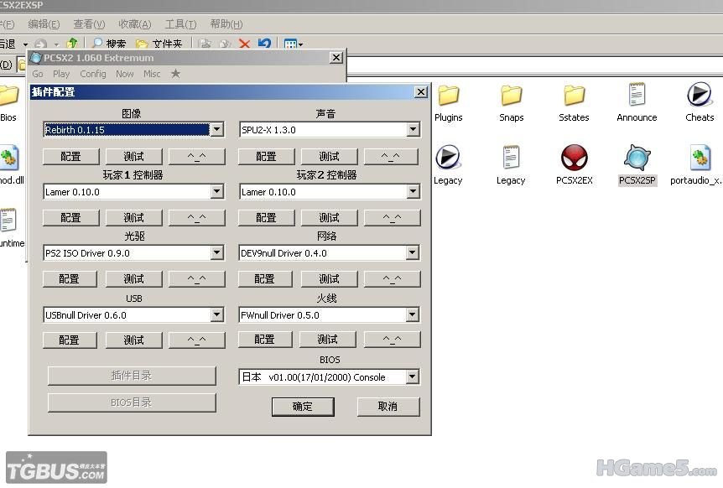Viewport: 723px width, 488px height.
Task: Select the portaudio_x dll file icon
Action: pyautogui.click(x=700, y=158)
